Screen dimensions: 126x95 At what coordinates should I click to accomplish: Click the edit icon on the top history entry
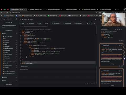(117, 29)
